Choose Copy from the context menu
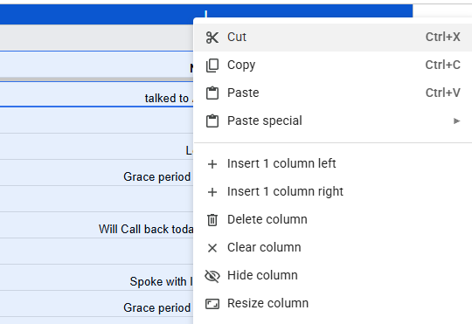This screenshot has height=324, width=472. 333,65
